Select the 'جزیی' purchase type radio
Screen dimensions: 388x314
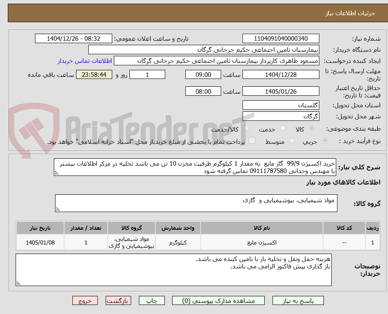325,141
